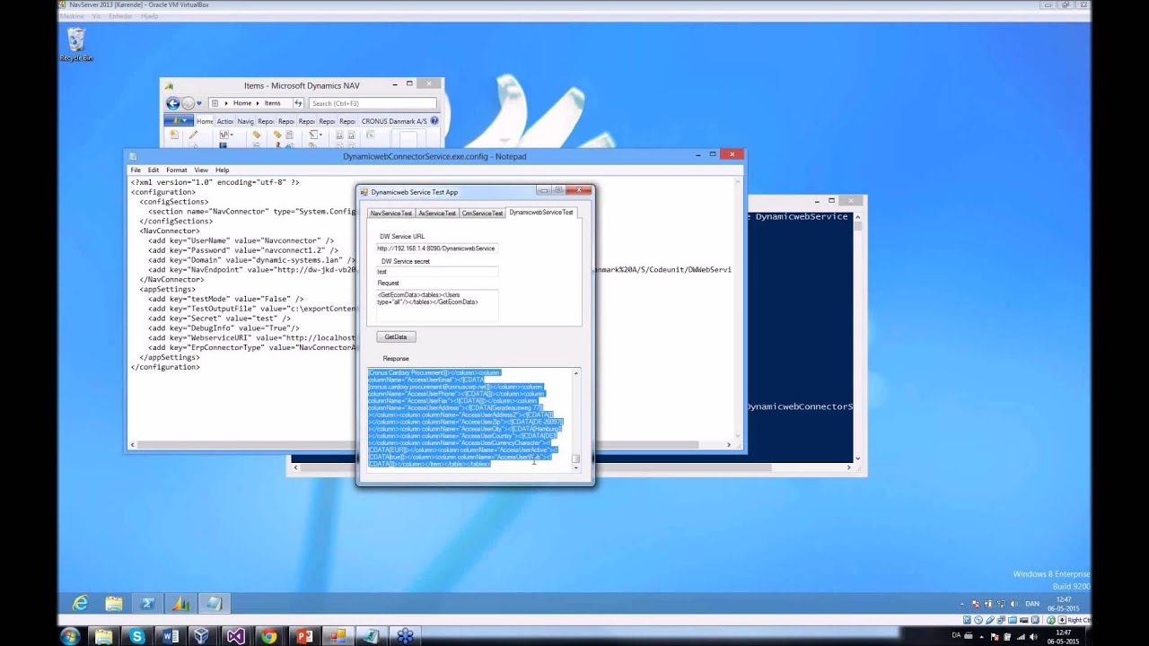
Task: Open the Recycle Bin desktop icon
Action: (x=76, y=43)
